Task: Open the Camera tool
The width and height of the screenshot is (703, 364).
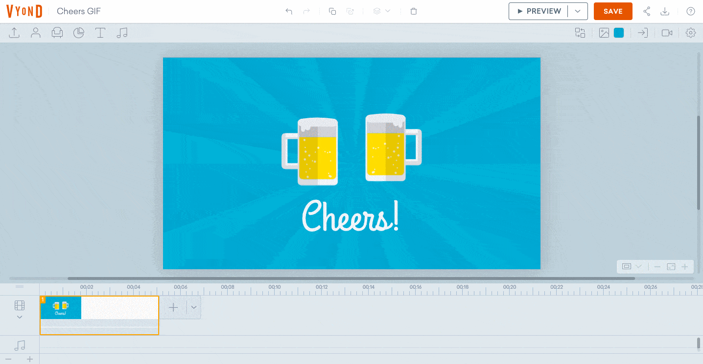Action: (x=667, y=33)
